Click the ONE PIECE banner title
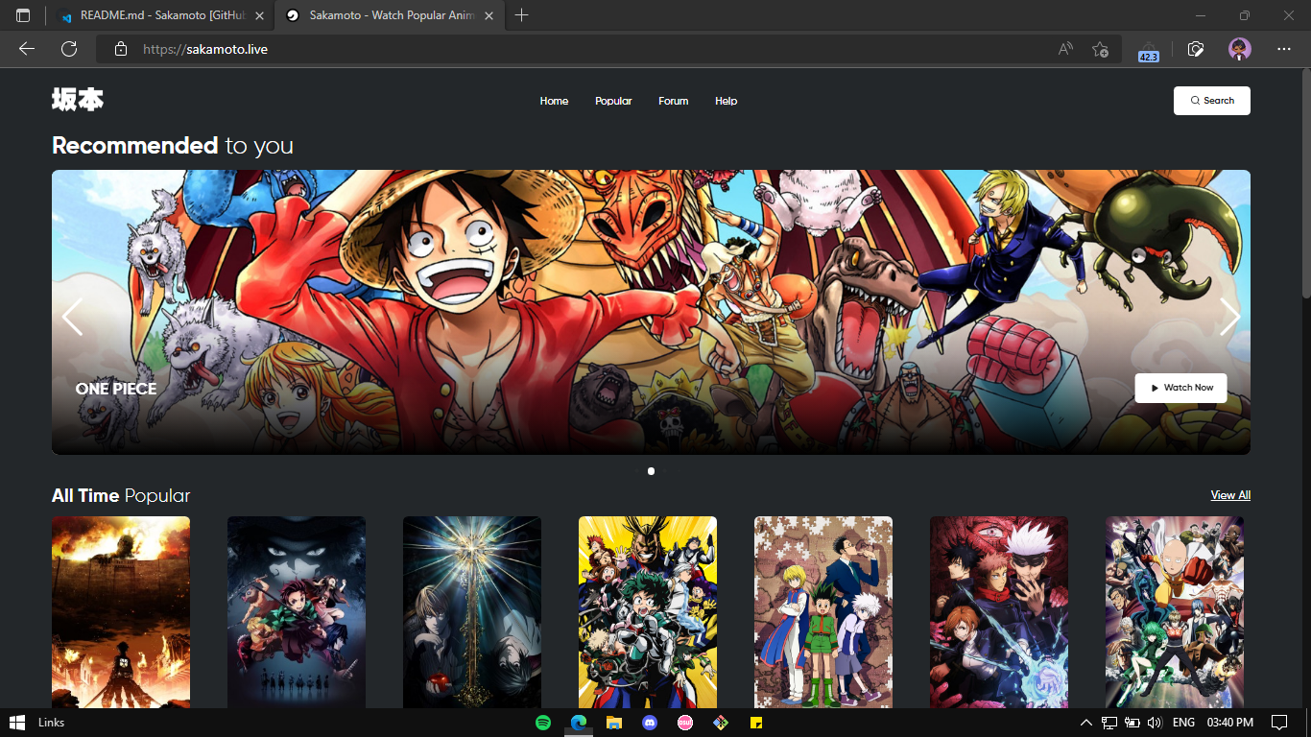Image resolution: width=1311 pixels, height=737 pixels. pyautogui.click(x=116, y=389)
